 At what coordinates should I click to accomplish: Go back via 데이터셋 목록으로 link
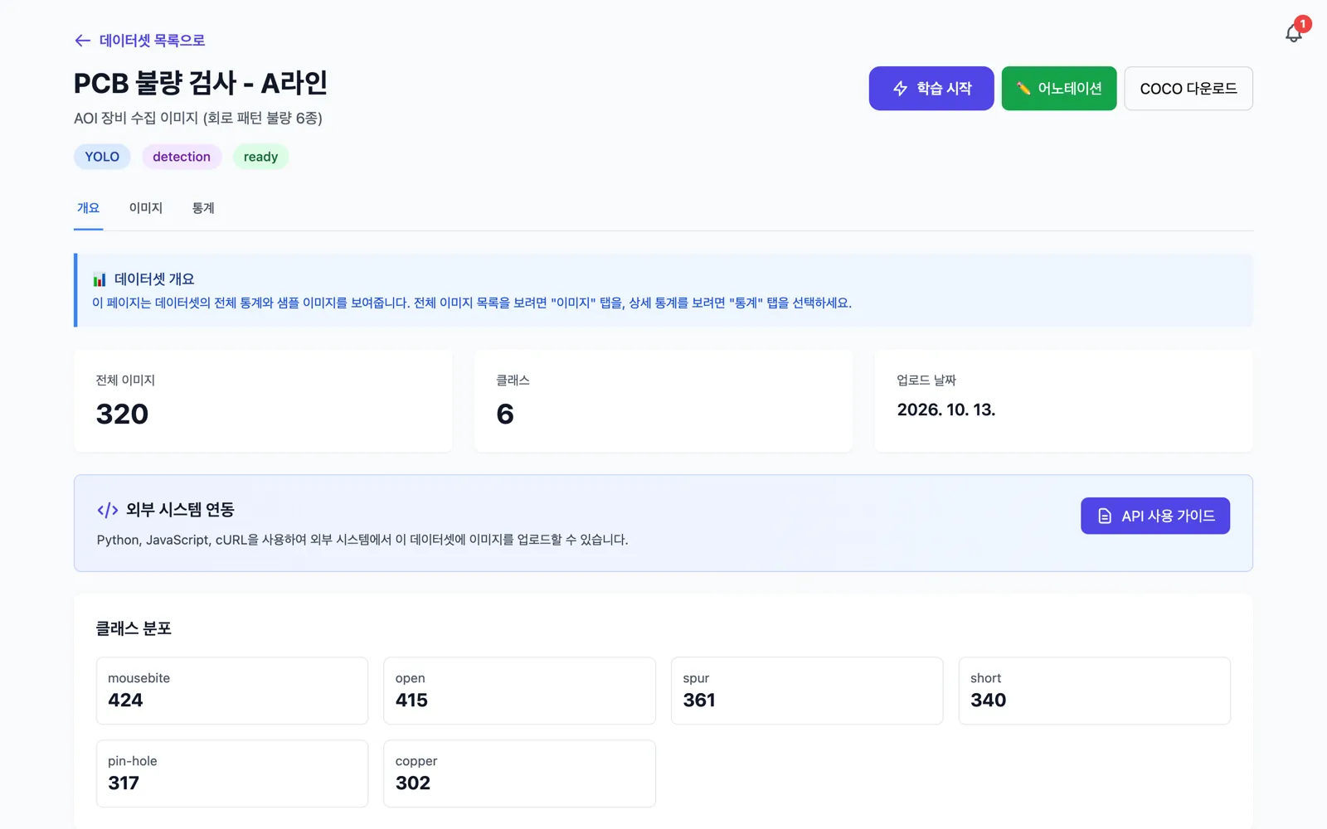[152, 41]
